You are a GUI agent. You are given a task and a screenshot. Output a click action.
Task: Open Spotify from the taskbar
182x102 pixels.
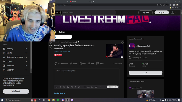click(58, 100)
